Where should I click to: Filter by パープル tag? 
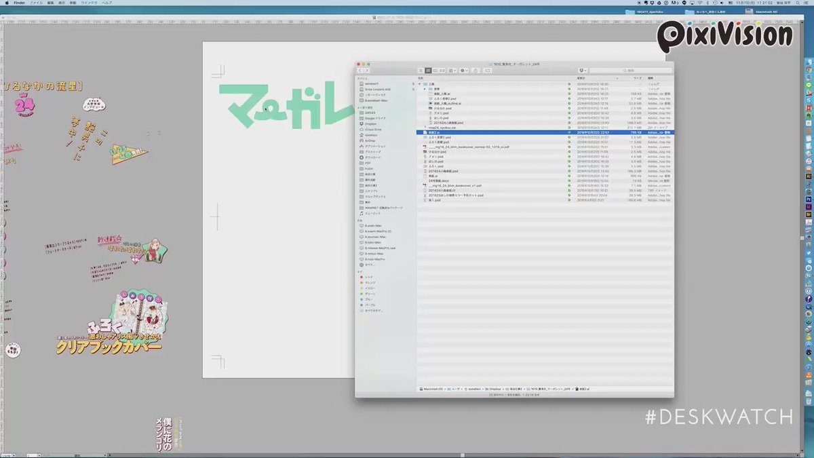coord(368,305)
